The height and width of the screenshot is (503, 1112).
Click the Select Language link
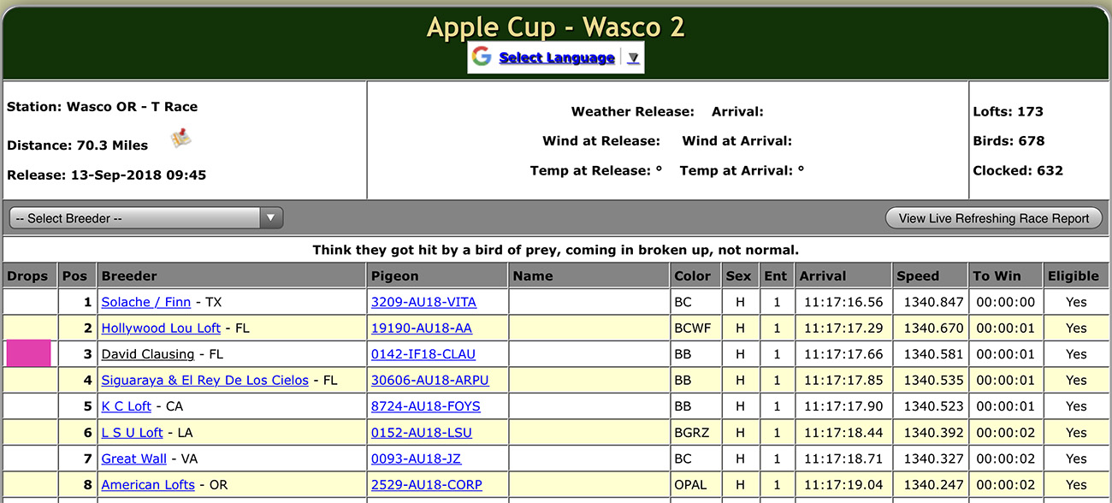556,58
